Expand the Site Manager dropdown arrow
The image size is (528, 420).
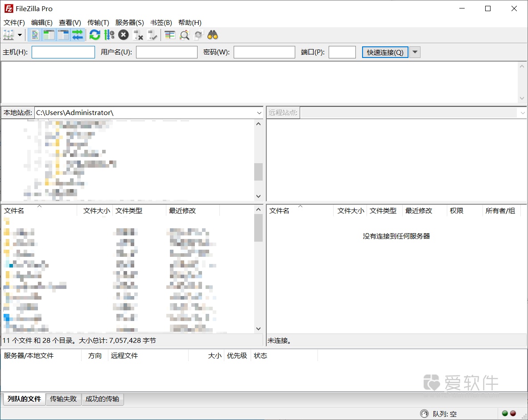(20, 35)
